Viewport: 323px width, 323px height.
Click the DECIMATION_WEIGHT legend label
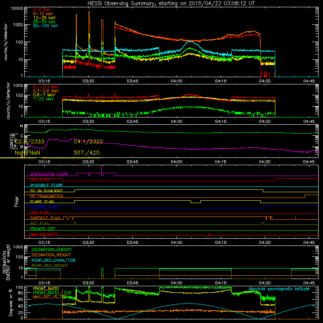pos(51,255)
